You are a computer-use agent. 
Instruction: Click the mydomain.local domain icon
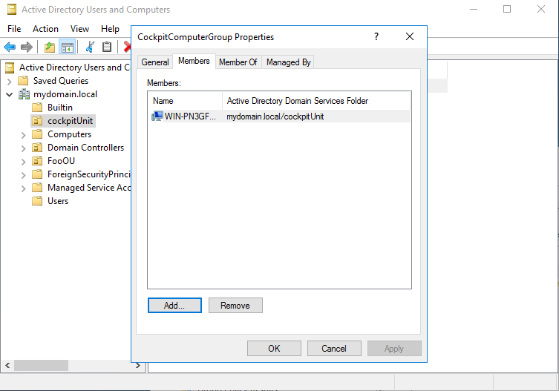click(x=24, y=94)
